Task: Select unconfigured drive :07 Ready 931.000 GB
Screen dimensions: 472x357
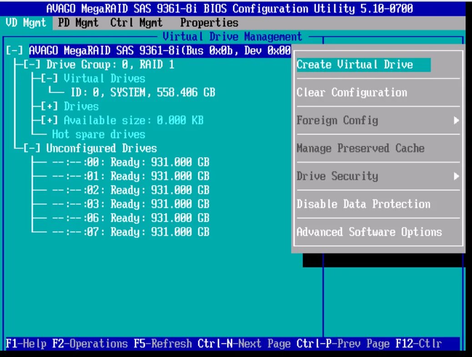Action: [x=131, y=232]
